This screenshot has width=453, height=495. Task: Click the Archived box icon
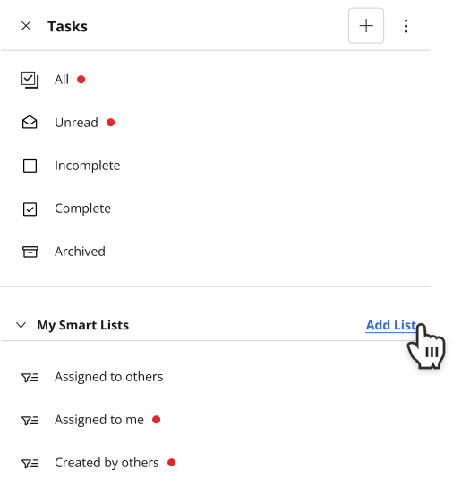click(30, 252)
